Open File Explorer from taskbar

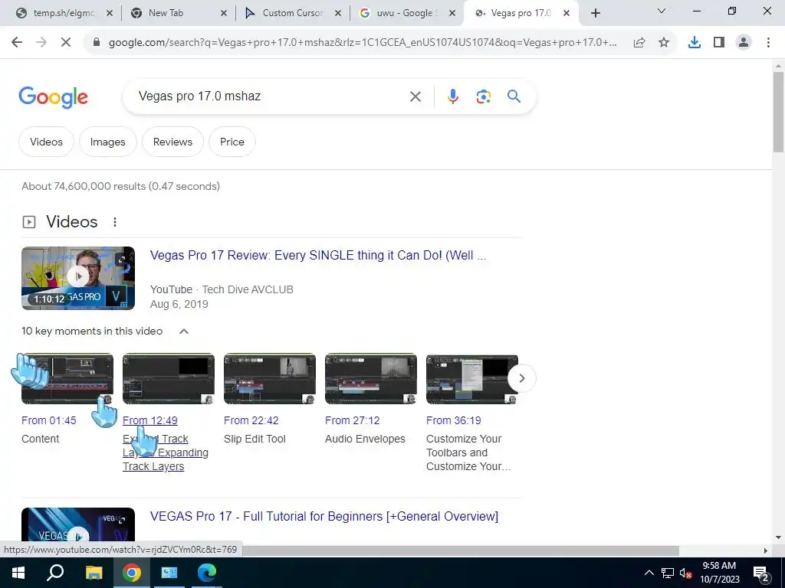point(94,573)
